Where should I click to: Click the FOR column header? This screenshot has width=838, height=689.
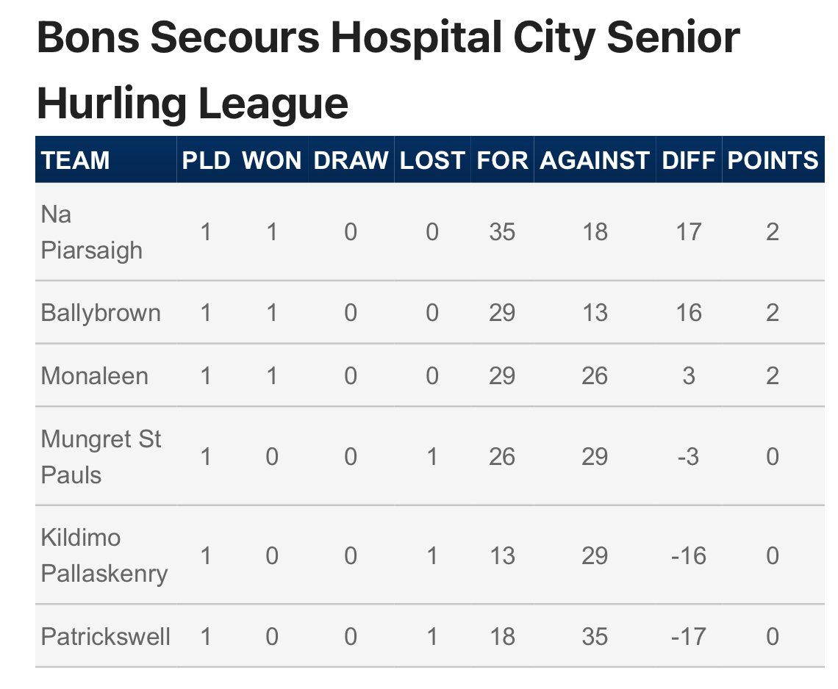tap(502, 160)
